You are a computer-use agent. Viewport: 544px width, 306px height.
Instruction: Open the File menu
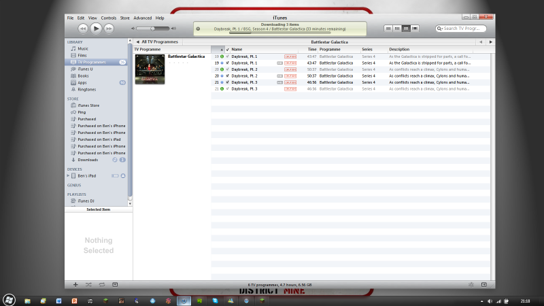[x=70, y=18]
